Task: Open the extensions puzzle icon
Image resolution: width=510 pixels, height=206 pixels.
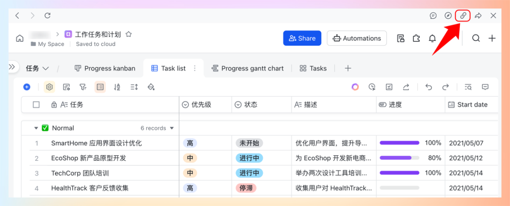Action: (x=416, y=39)
